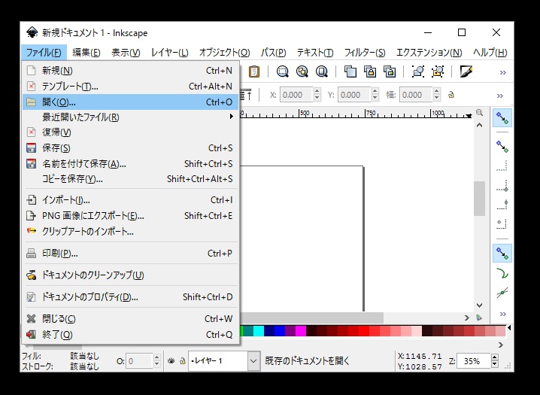Choose Save As in the File menu
Image resolution: width=540 pixels, height=395 pixels.
coord(131,163)
